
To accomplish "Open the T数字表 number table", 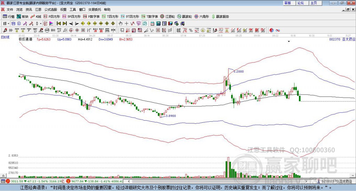I will (149, 17).
